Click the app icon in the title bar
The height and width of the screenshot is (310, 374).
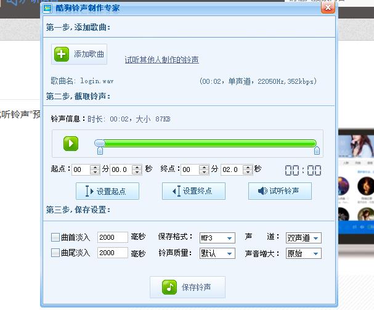47,9
